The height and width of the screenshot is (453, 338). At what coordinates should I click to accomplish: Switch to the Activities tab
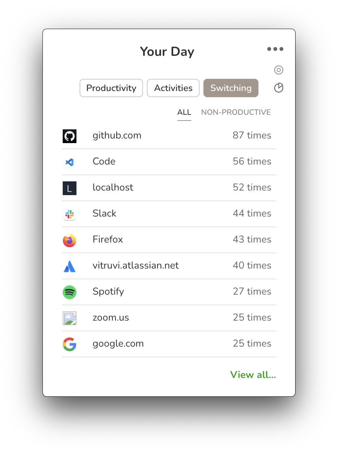[x=173, y=88]
